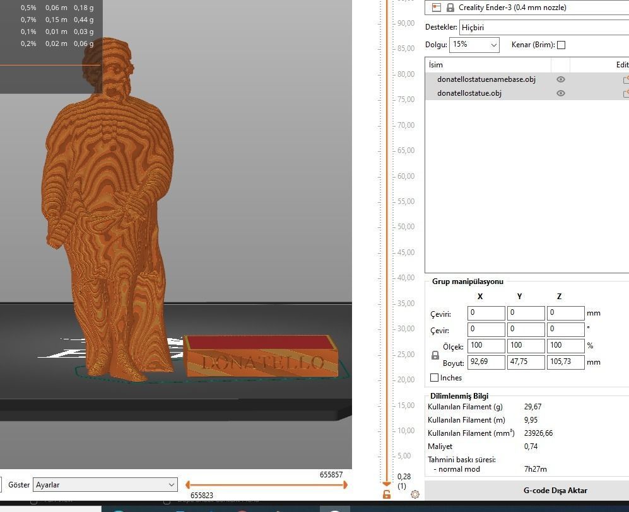
Task: Select donatellostatuenamebase.obj in the object list
Action: coord(486,79)
